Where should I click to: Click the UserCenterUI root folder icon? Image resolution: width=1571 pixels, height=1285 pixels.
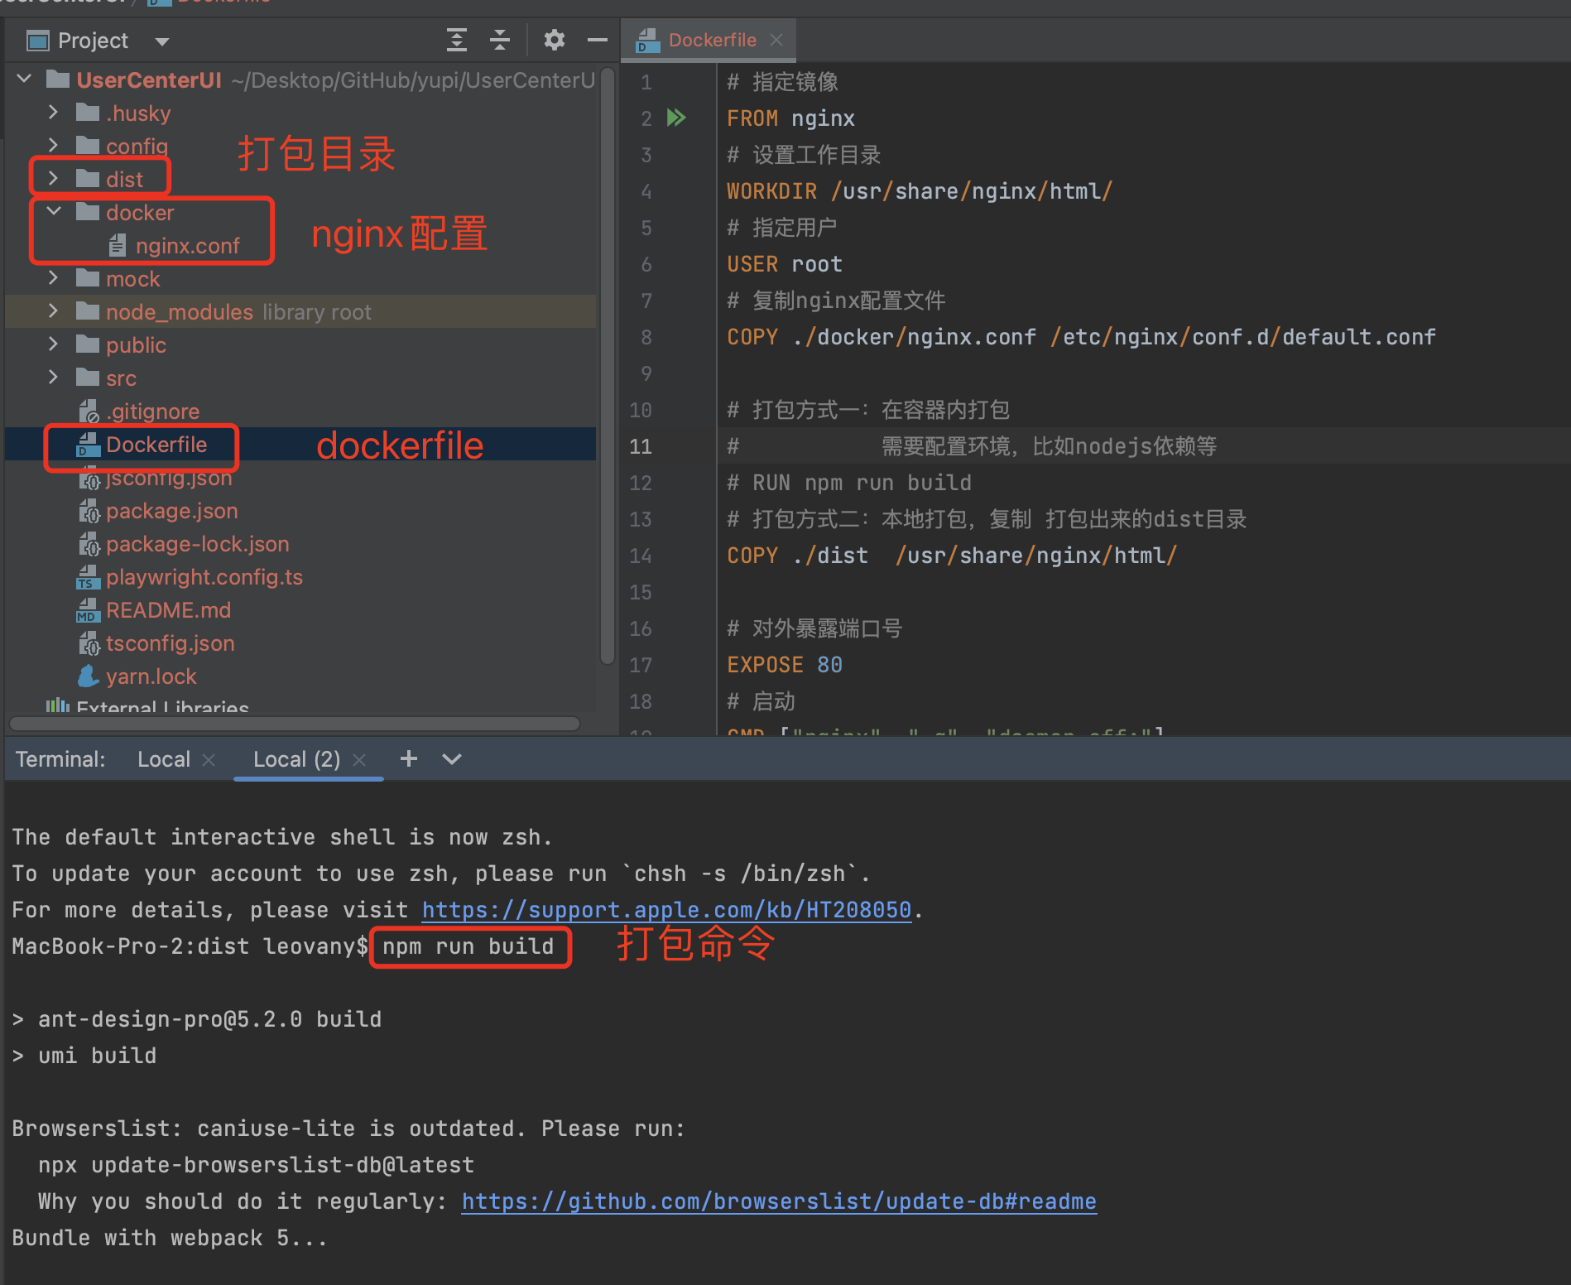tap(57, 79)
